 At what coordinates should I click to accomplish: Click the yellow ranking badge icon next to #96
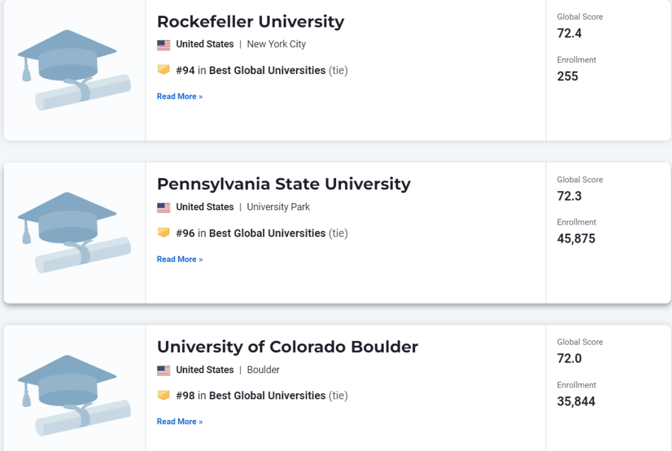(164, 233)
